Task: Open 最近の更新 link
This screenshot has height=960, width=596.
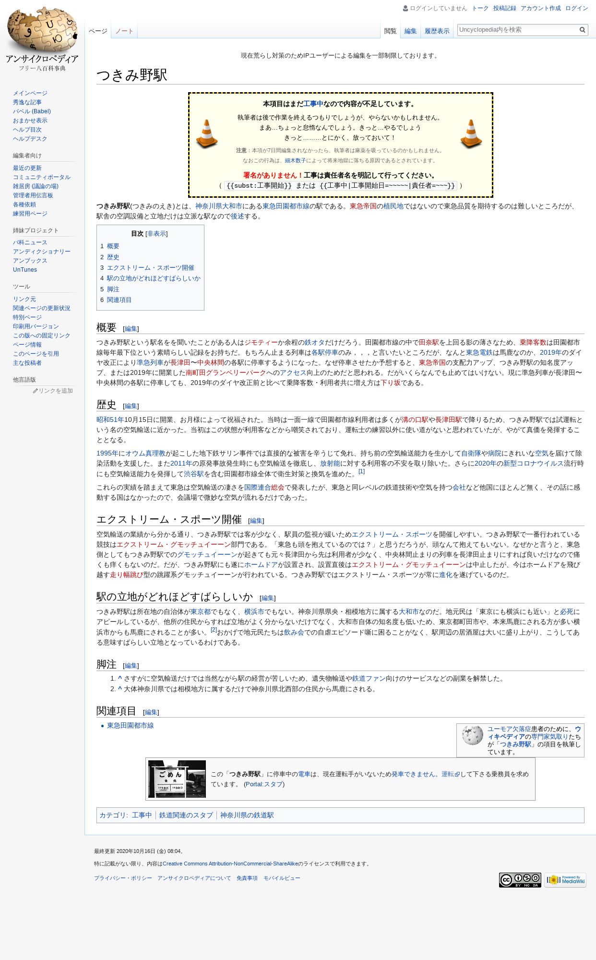Action: tap(27, 168)
